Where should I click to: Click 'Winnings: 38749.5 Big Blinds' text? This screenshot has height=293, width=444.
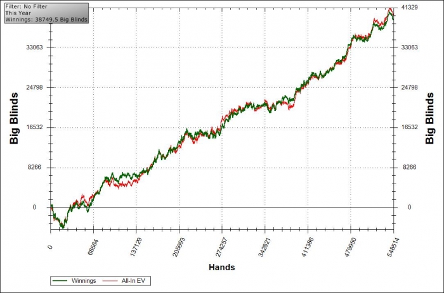[x=46, y=20]
